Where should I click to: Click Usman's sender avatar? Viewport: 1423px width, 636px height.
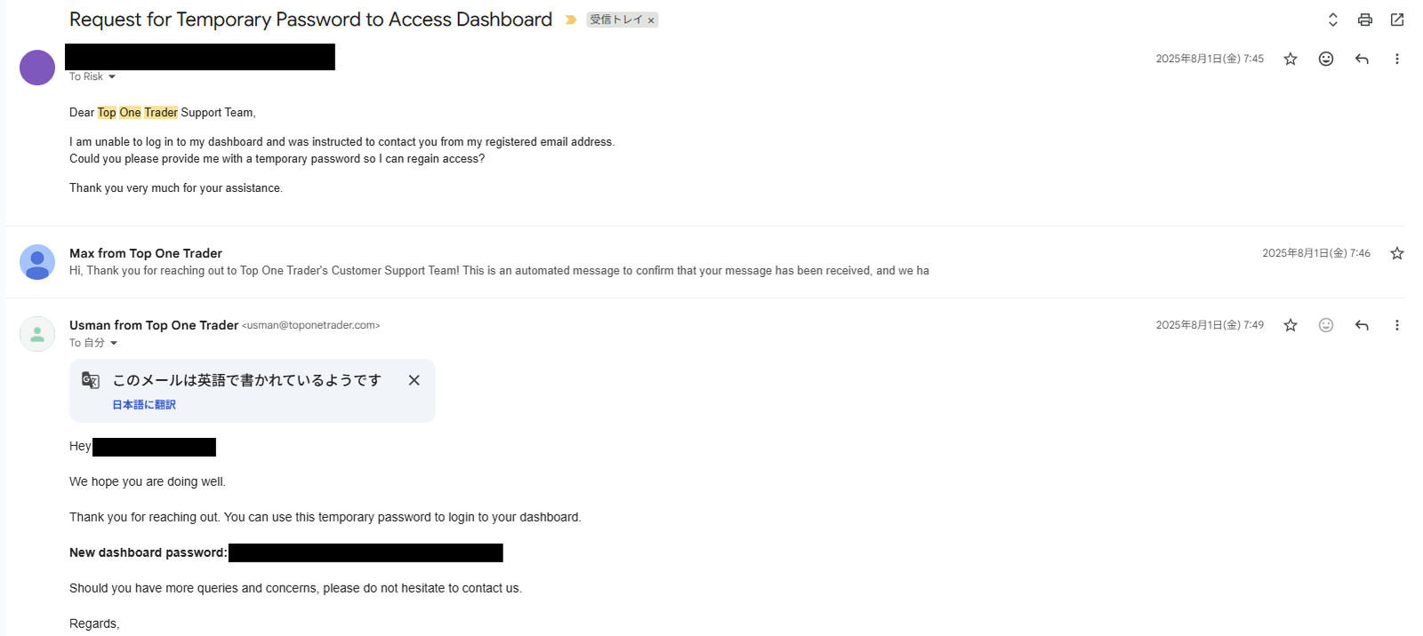[x=37, y=334]
